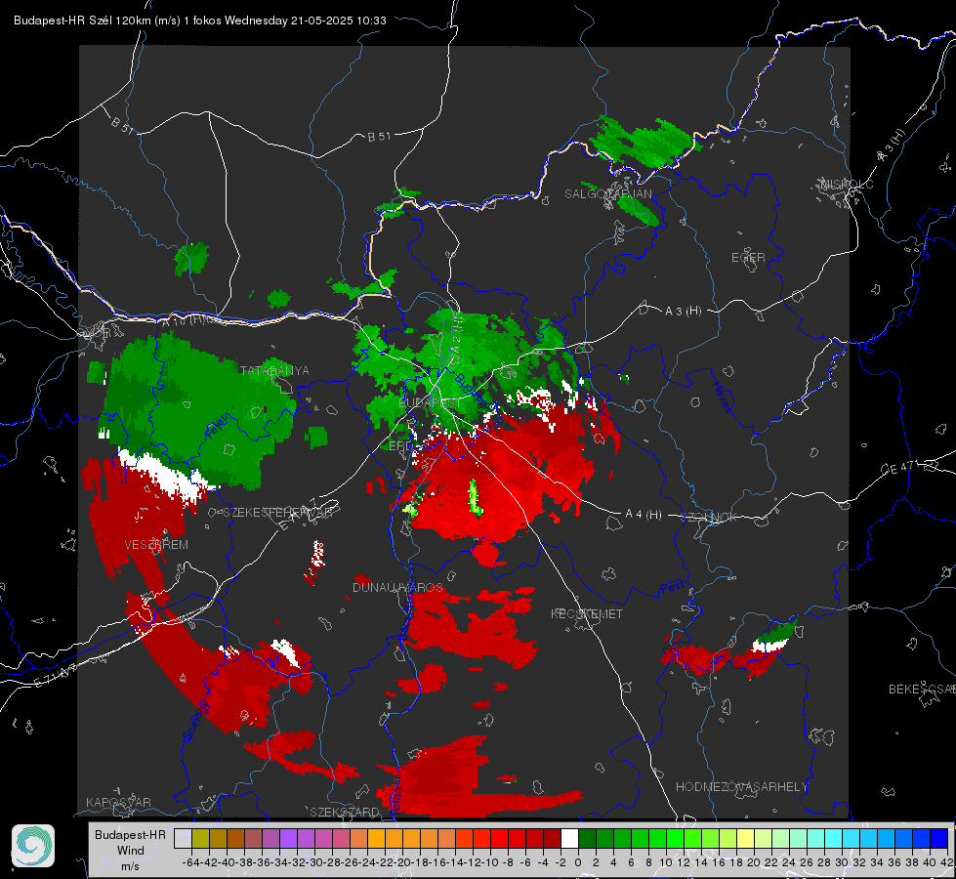Click the '20' value on the legend scale

click(754, 862)
